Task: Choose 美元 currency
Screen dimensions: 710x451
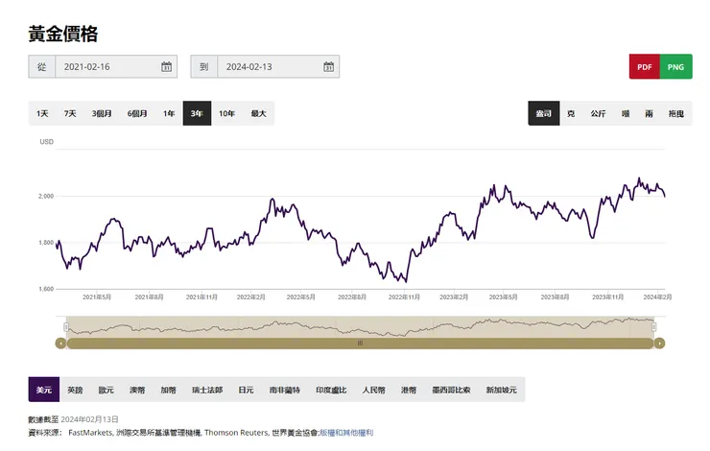Action: pos(44,390)
